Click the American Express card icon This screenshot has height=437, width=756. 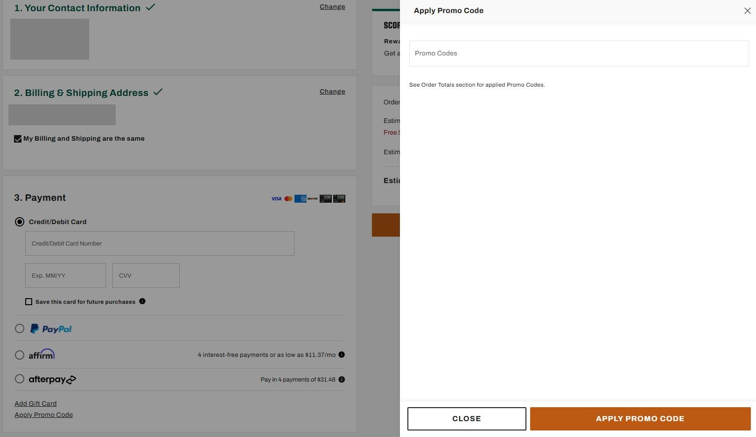(300, 199)
